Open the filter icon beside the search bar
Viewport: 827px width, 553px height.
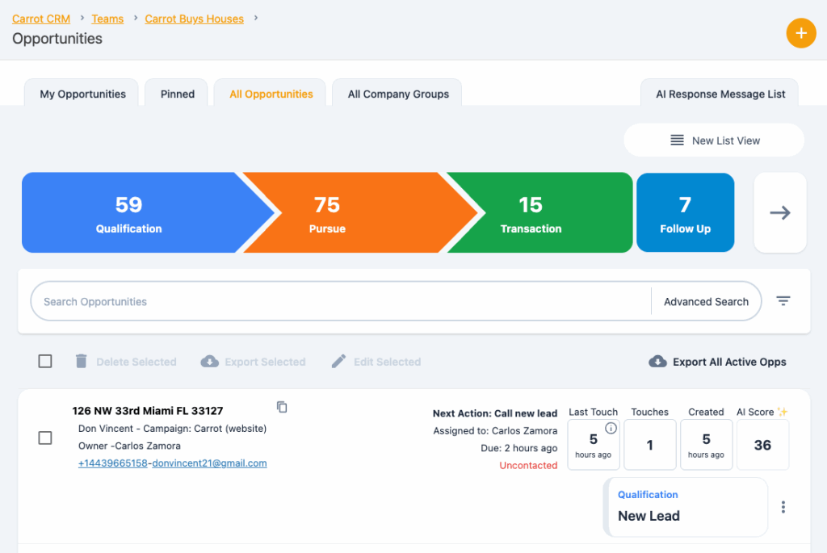tap(783, 300)
